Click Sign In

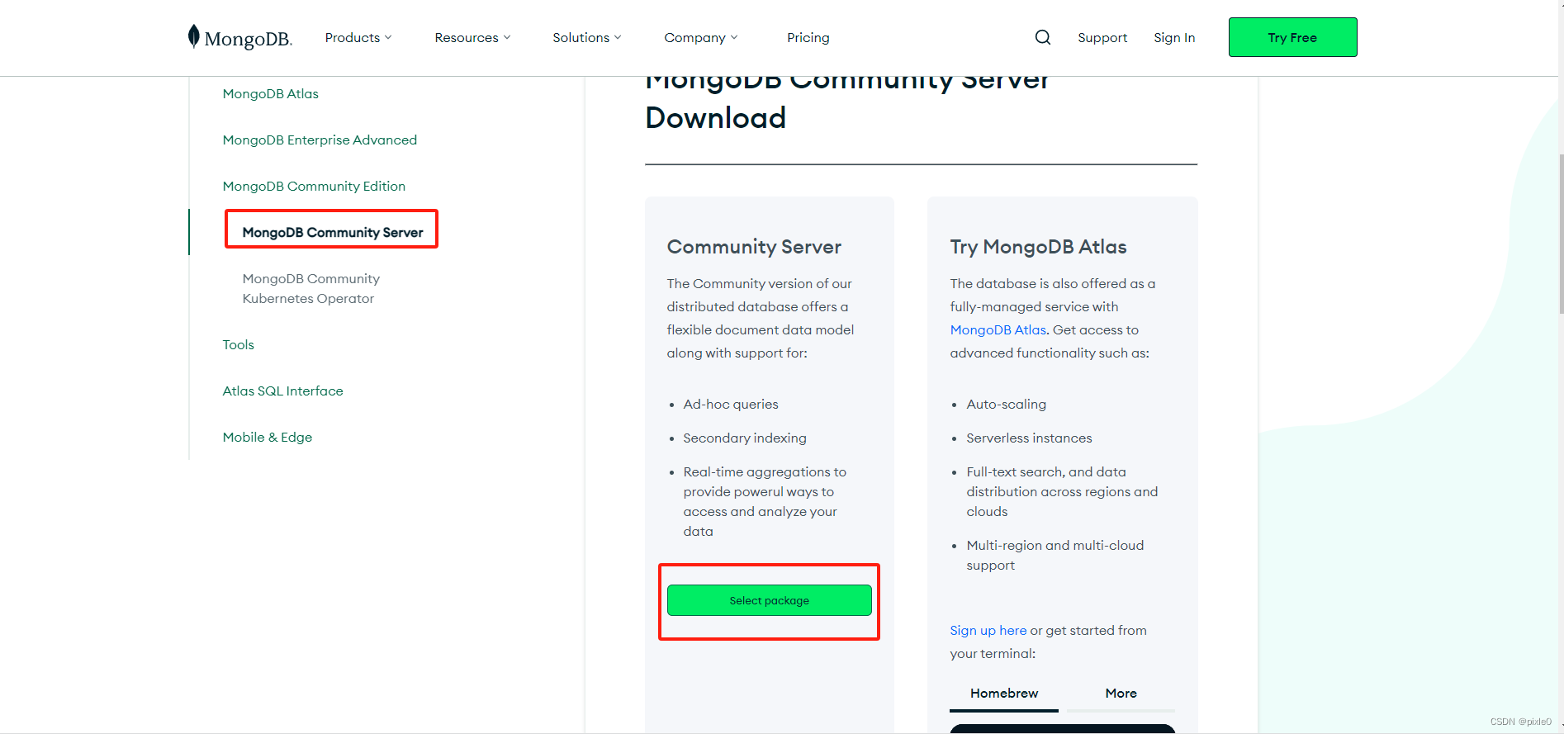coord(1174,37)
